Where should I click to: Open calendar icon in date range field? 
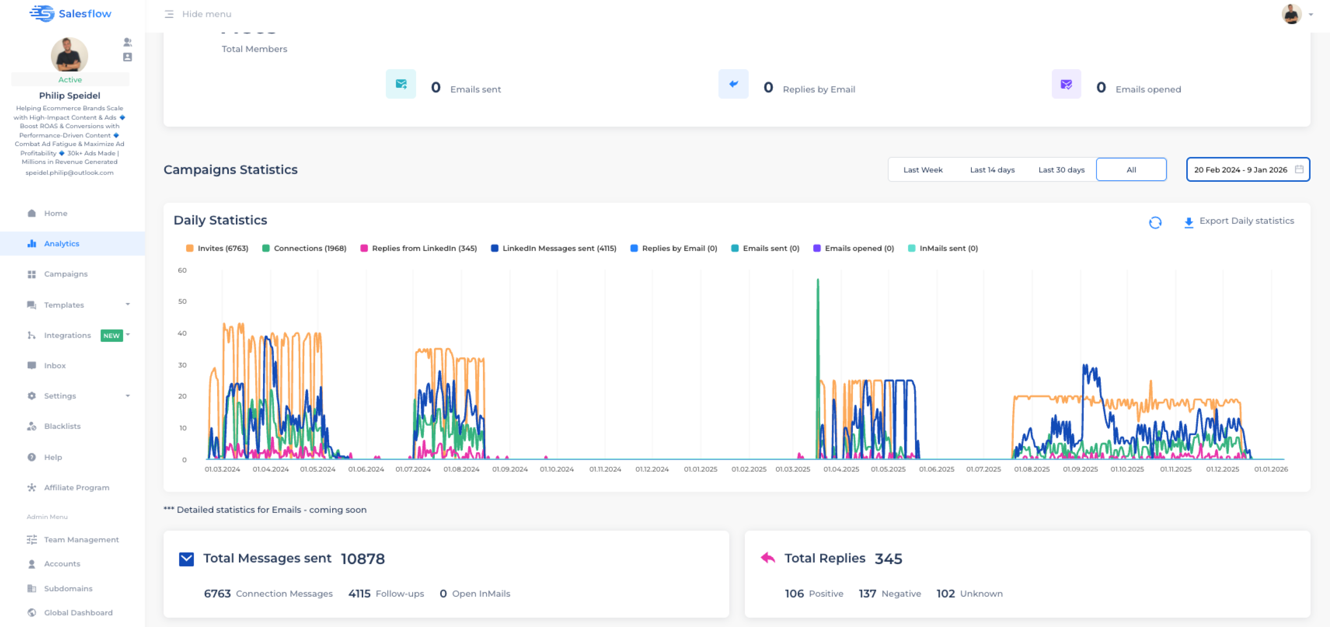1299,169
